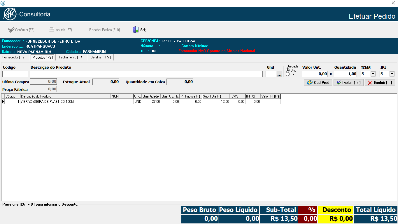Switch to the Fornecedor [F2] tab
Image resolution: width=398 pixels, height=224 pixels.
pos(14,57)
